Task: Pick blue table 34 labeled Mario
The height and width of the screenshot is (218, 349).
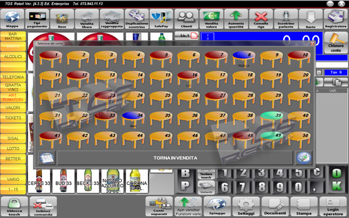Action: (133, 119)
